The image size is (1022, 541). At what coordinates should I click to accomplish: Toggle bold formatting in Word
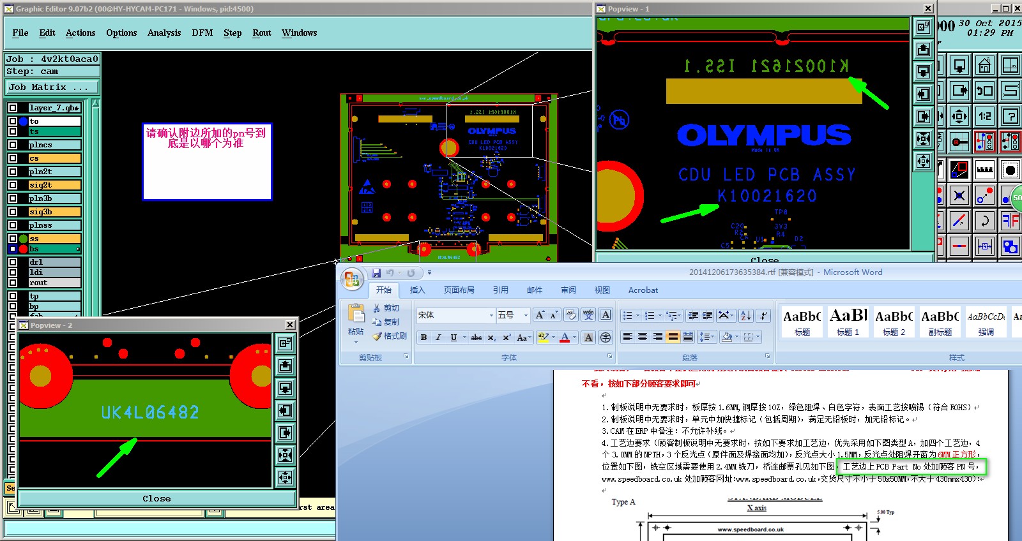coord(423,337)
